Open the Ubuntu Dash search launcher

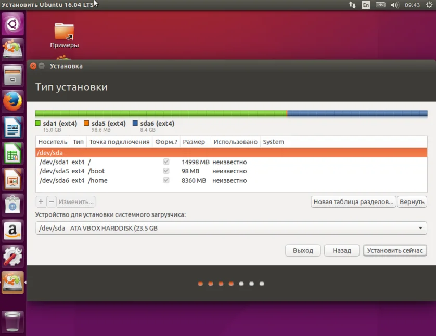tap(13, 24)
